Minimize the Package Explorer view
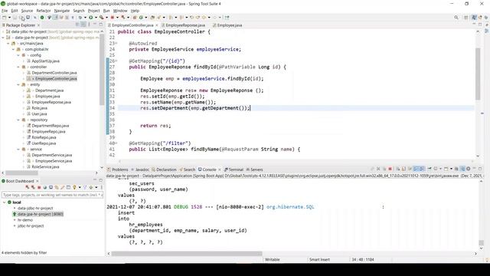This screenshot has height=276, width=490. tap(95, 25)
